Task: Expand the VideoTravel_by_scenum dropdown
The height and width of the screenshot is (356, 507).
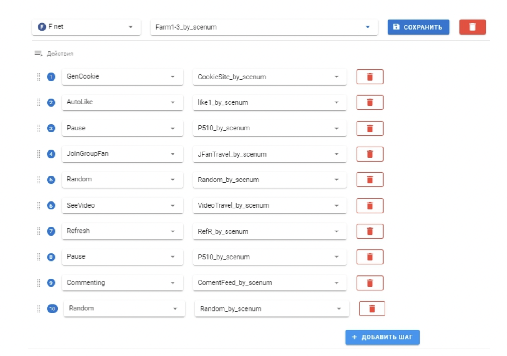Action: [x=270, y=206]
